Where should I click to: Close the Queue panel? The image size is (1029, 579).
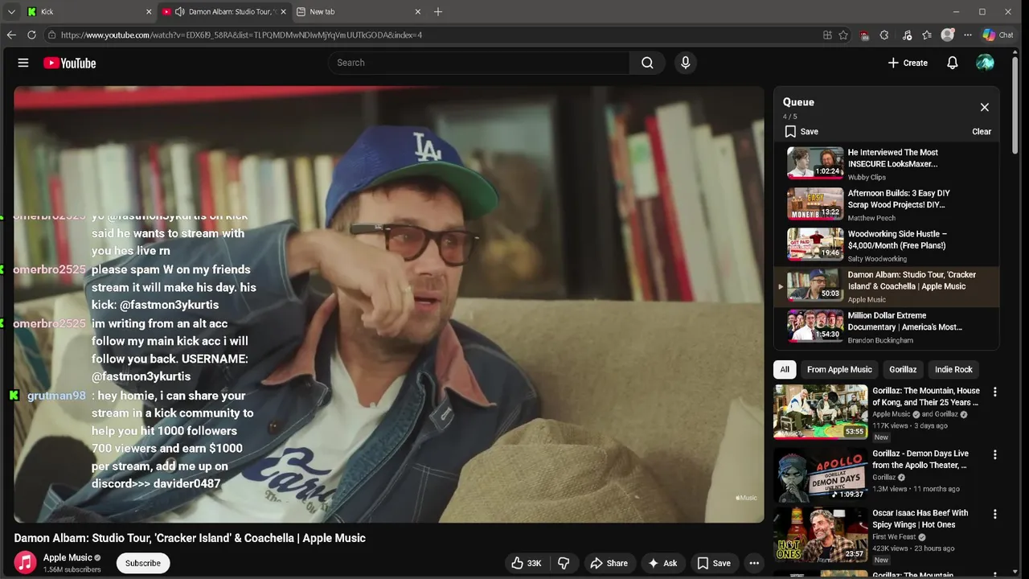click(984, 107)
